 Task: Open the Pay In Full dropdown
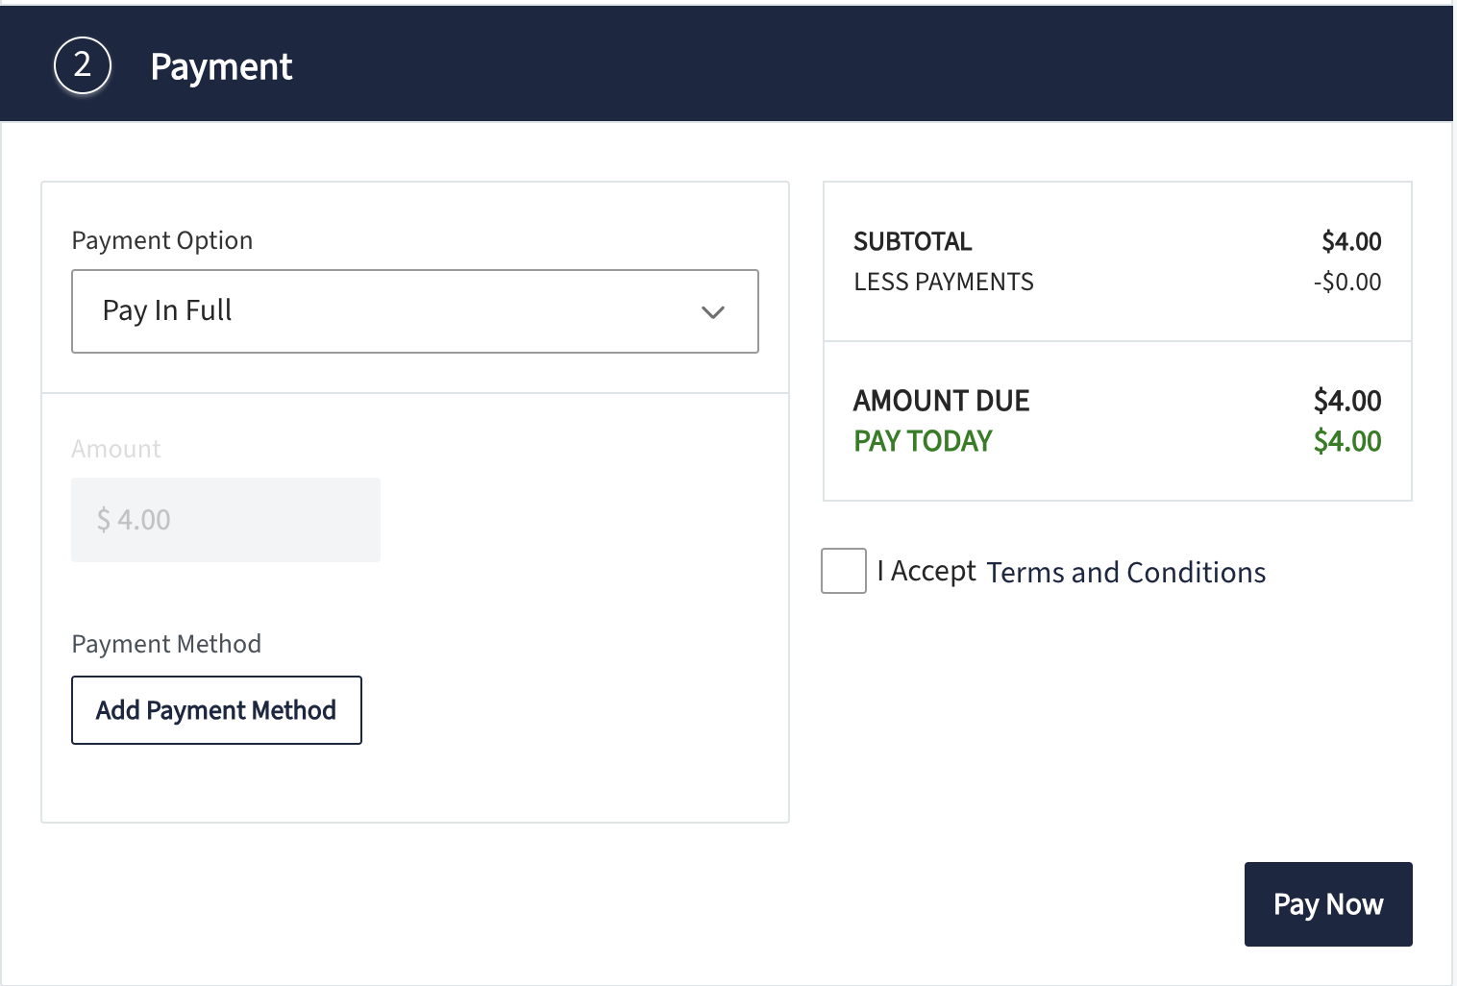415,311
